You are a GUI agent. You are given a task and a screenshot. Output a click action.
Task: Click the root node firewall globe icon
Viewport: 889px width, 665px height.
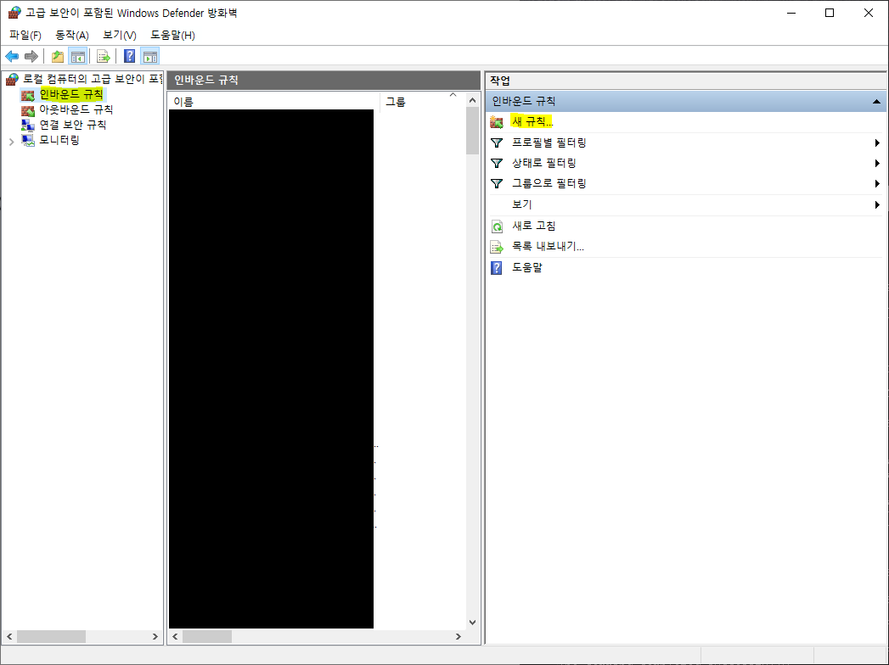coord(13,79)
